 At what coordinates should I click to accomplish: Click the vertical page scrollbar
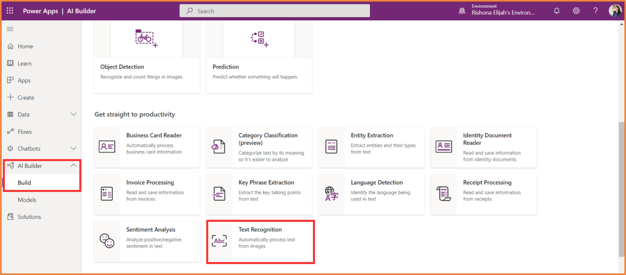(x=621, y=183)
